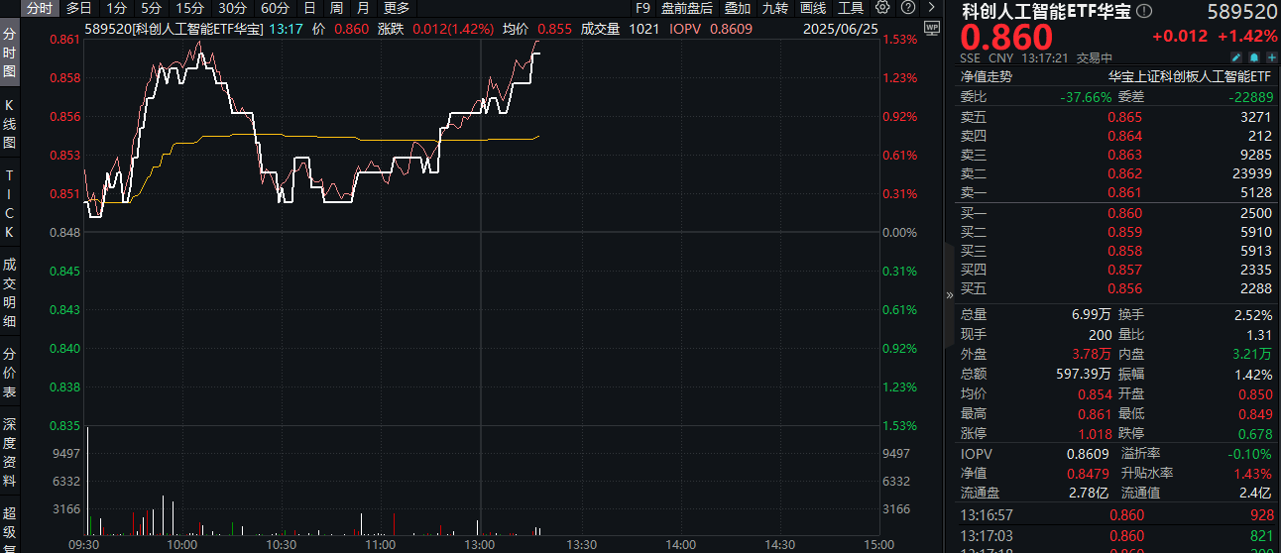1281x553 pixels.
Task: Toggle 九转 indicator on chart
Action: pyautogui.click(x=774, y=8)
